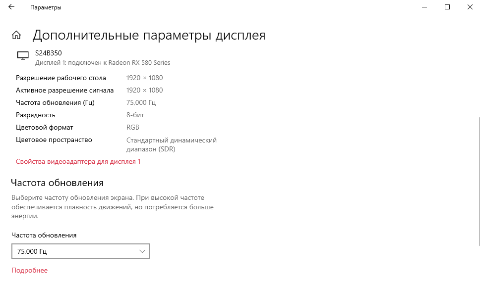The height and width of the screenshot is (282, 480).
Task: Open the 75,000 Гц refresh rate combo box
Action: [x=81, y=251]
